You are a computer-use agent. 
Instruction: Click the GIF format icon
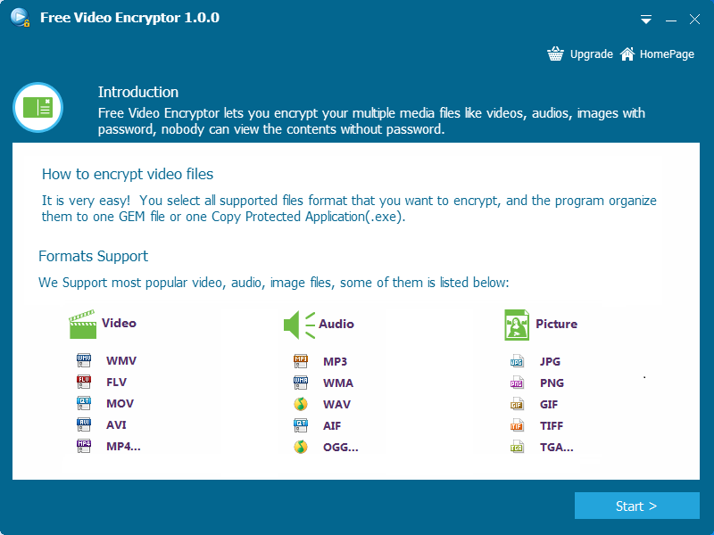pos(518,404)
